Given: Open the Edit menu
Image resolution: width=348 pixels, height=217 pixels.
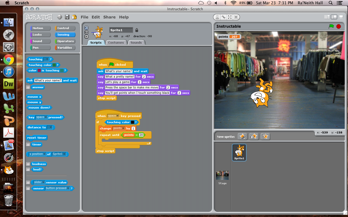Looking at the screenshot, I should [96, 17].
